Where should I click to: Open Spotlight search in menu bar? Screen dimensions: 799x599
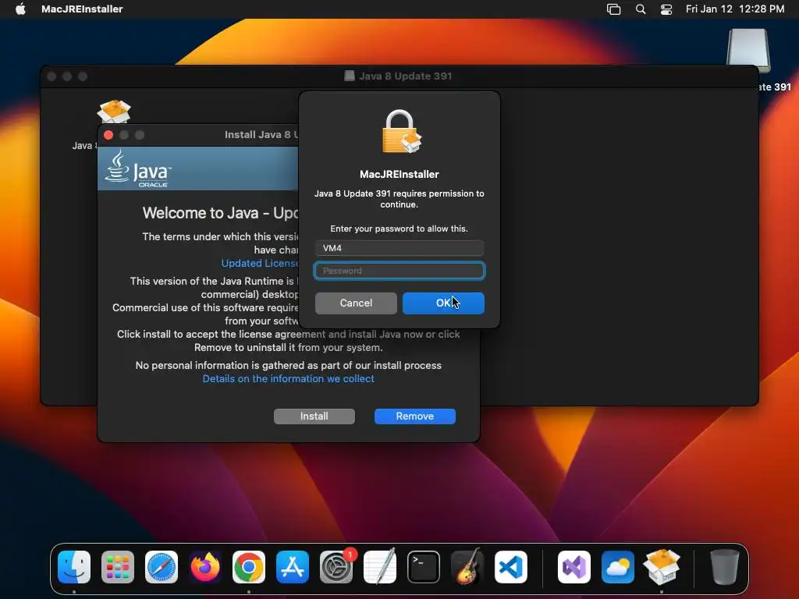(x=641, y=9)
